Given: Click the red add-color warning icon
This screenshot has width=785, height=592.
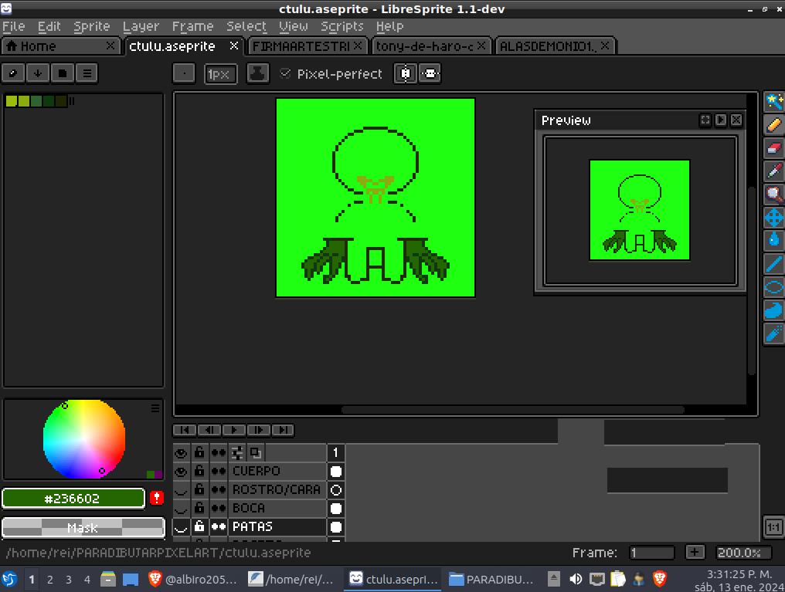Looking at the screenshot, I should pos(157,498).
